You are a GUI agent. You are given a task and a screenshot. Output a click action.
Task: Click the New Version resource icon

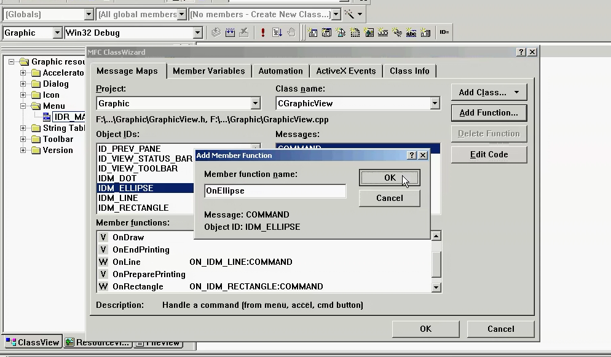[x=425, y=33]
